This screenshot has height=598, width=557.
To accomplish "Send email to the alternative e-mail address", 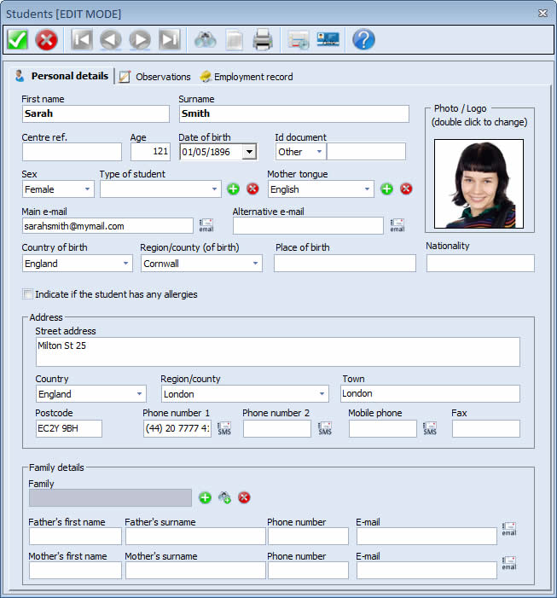I will (x=397, y=225).
